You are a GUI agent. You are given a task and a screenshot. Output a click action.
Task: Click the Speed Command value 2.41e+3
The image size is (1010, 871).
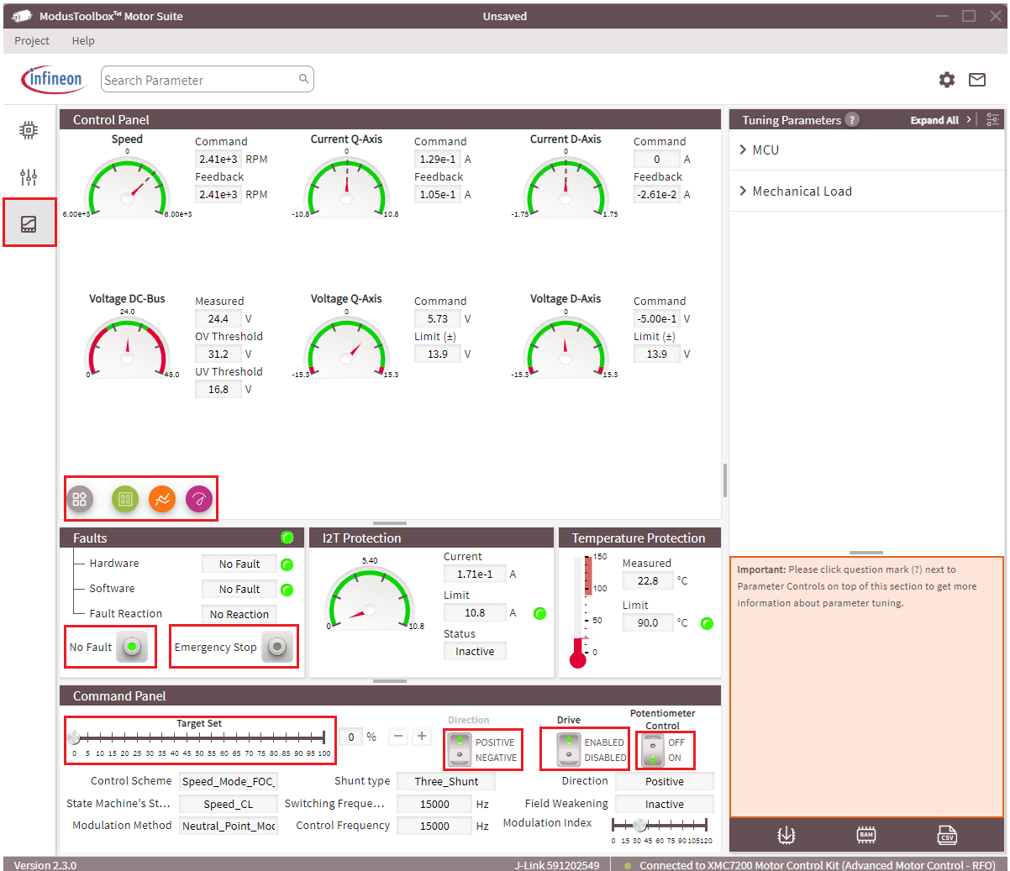pyautogui.click(x=218, y=159)
